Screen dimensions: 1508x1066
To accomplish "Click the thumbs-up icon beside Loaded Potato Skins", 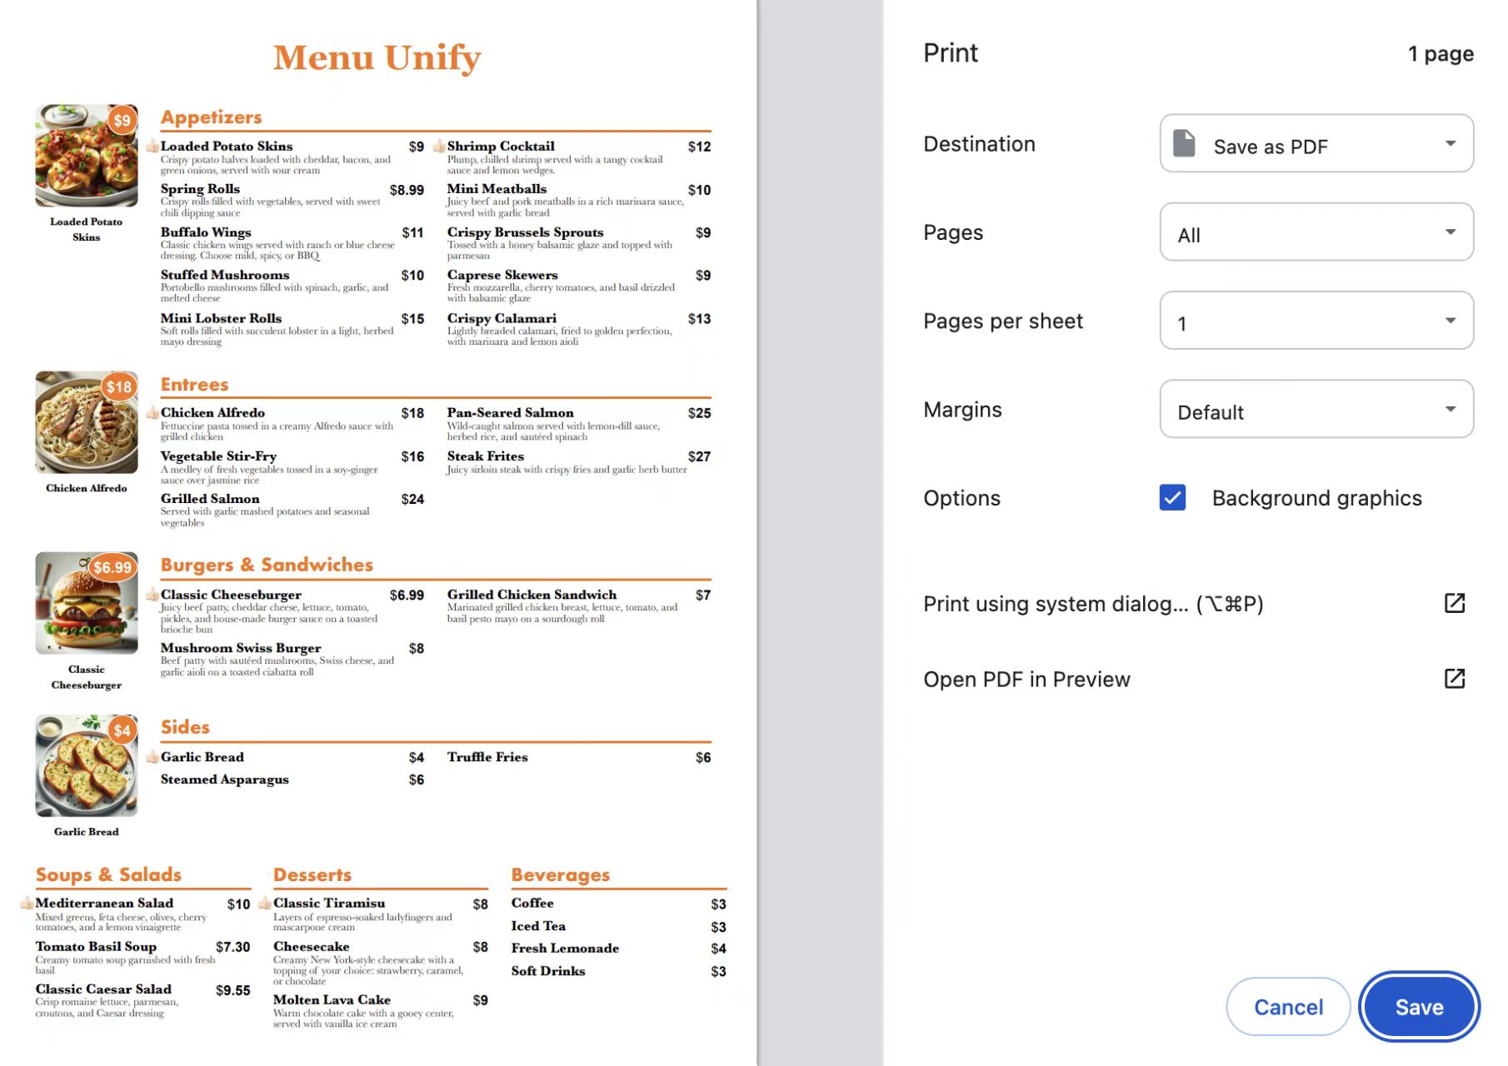I will click(152, 147).
